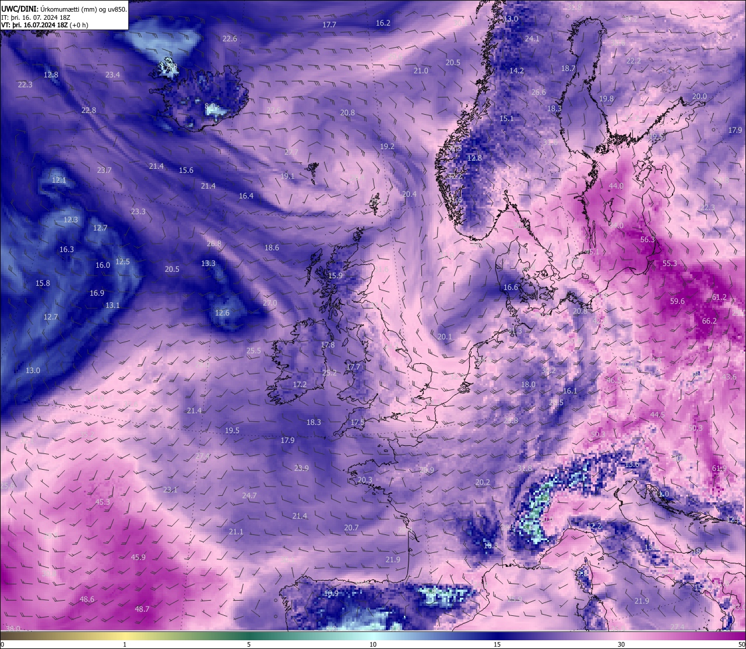Click the UWC/DINI Úrkomumætti title text

point(64,9)
